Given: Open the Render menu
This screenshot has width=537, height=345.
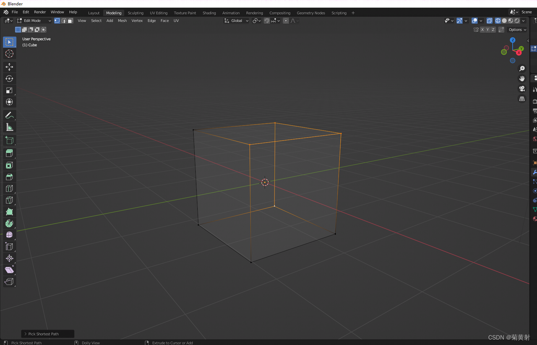Looking at the screenshot, I should coord(40,12).
